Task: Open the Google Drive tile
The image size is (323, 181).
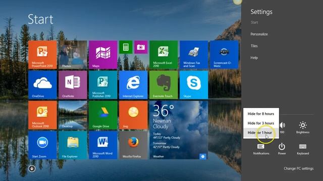Action: coord(103,115)
